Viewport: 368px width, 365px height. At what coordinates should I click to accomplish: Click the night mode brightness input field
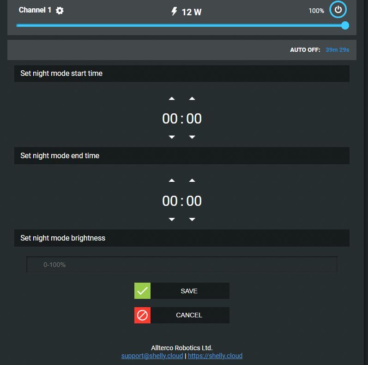pos(182,265)
